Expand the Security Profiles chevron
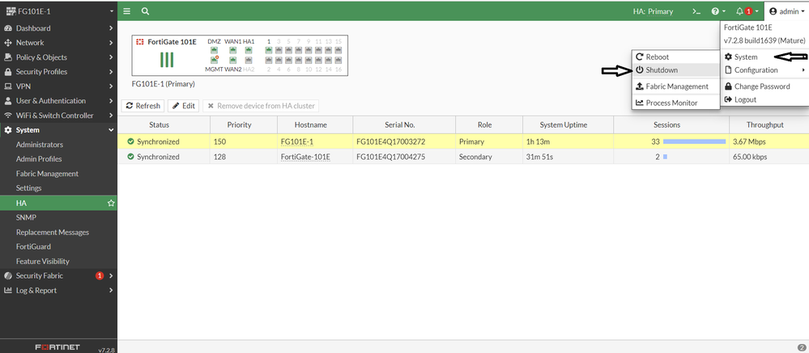Screen dimensions: 809x353 (x=111, y=72)
